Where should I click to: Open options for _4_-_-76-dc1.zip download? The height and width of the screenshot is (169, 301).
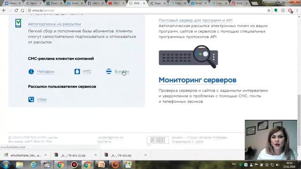145,155
